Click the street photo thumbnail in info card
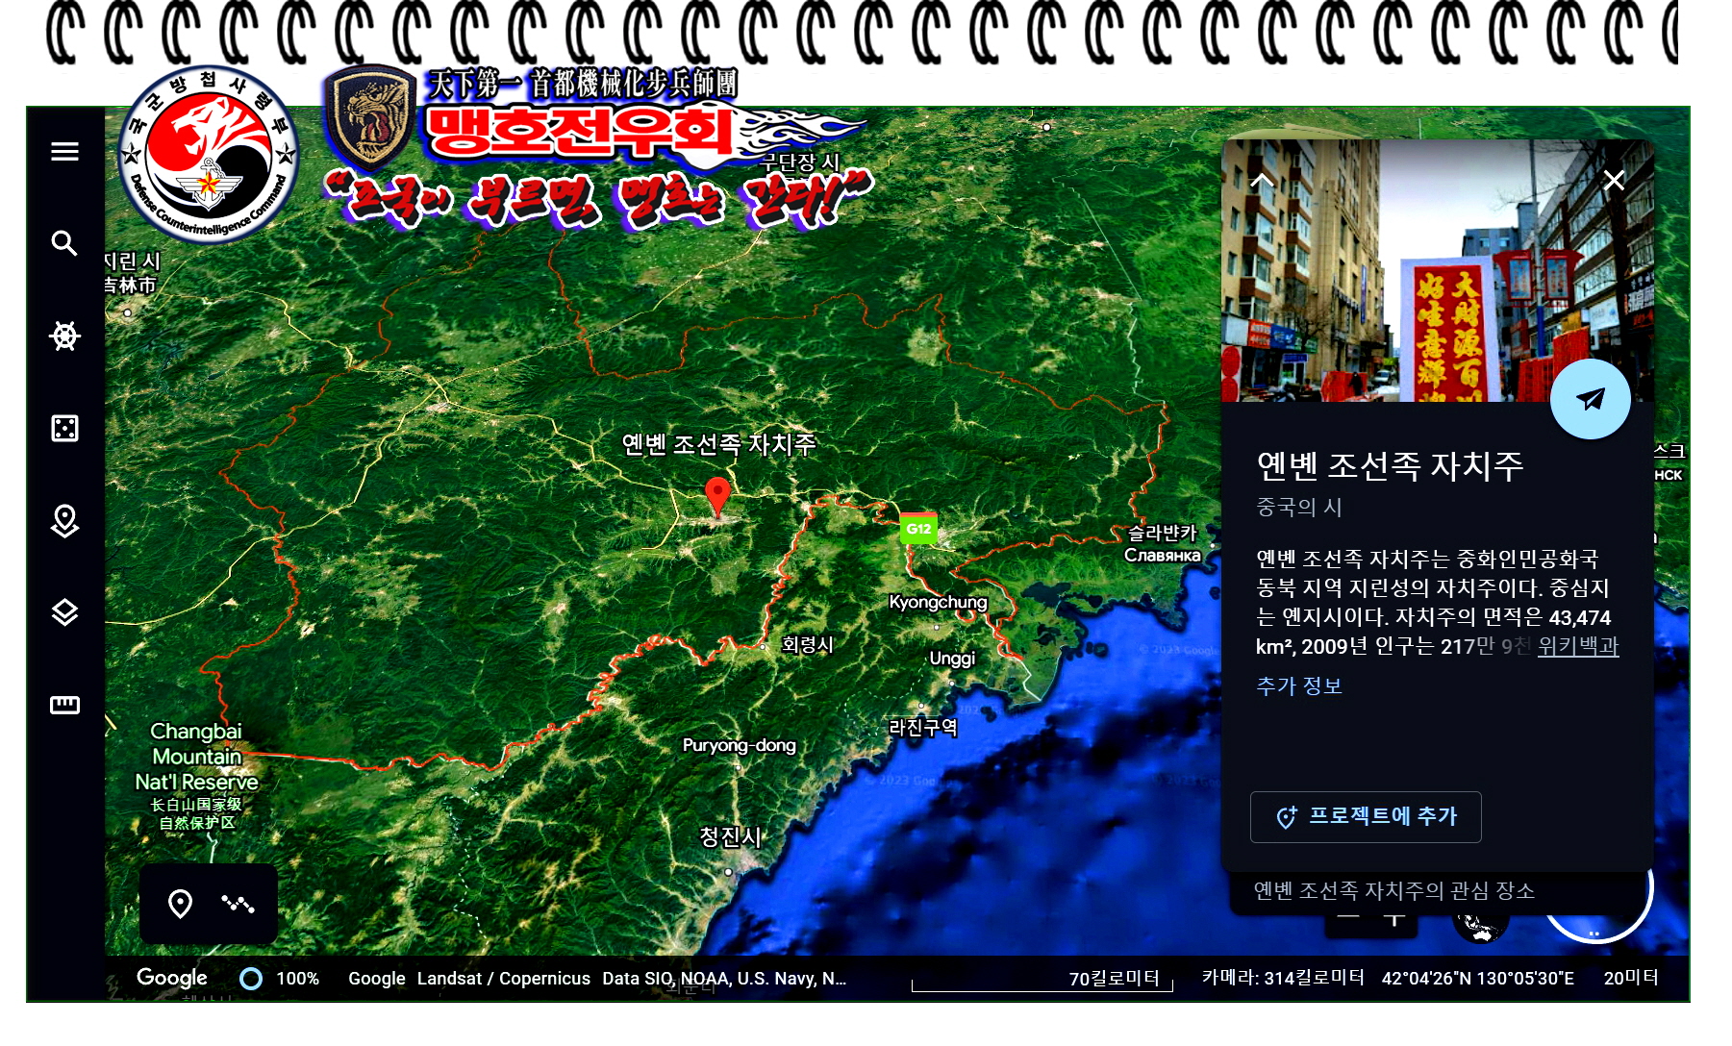The height and width of the screenshot is (1046, 1732). (1438, 271)
